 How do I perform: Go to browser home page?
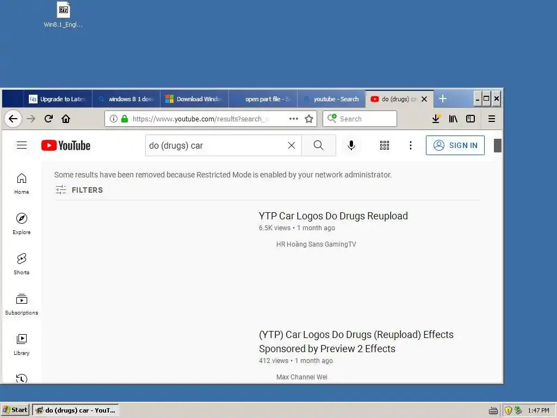[x=66, y=119]
